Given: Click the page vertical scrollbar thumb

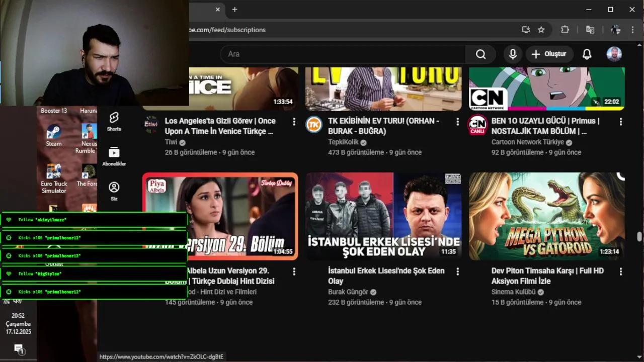Looking at the screenshot, I should tap(639, 237).
